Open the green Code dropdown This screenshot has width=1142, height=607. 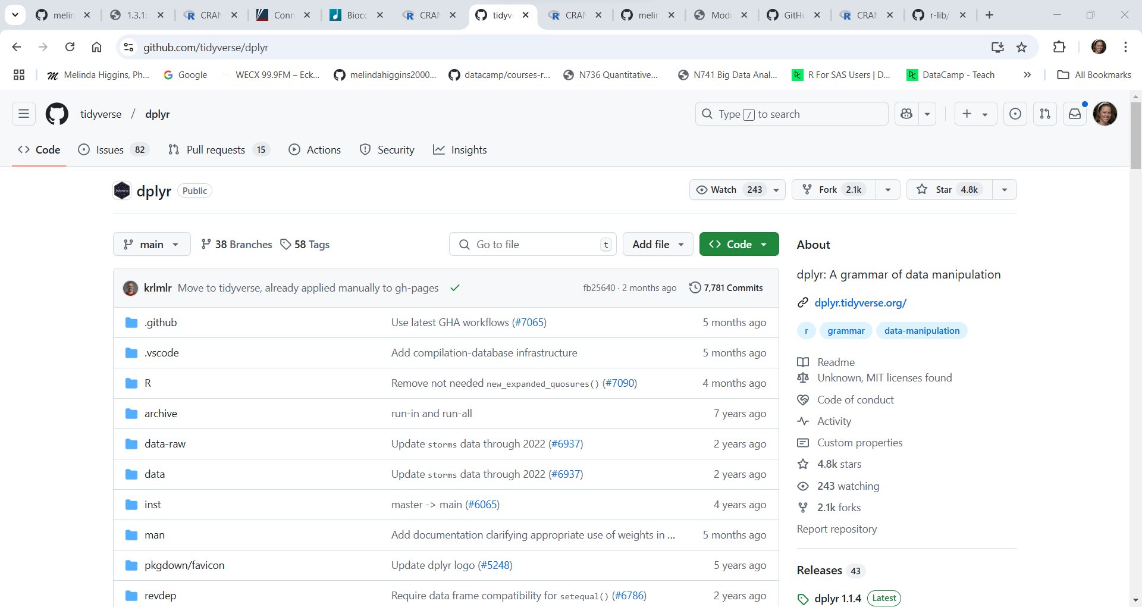(739, 245)
